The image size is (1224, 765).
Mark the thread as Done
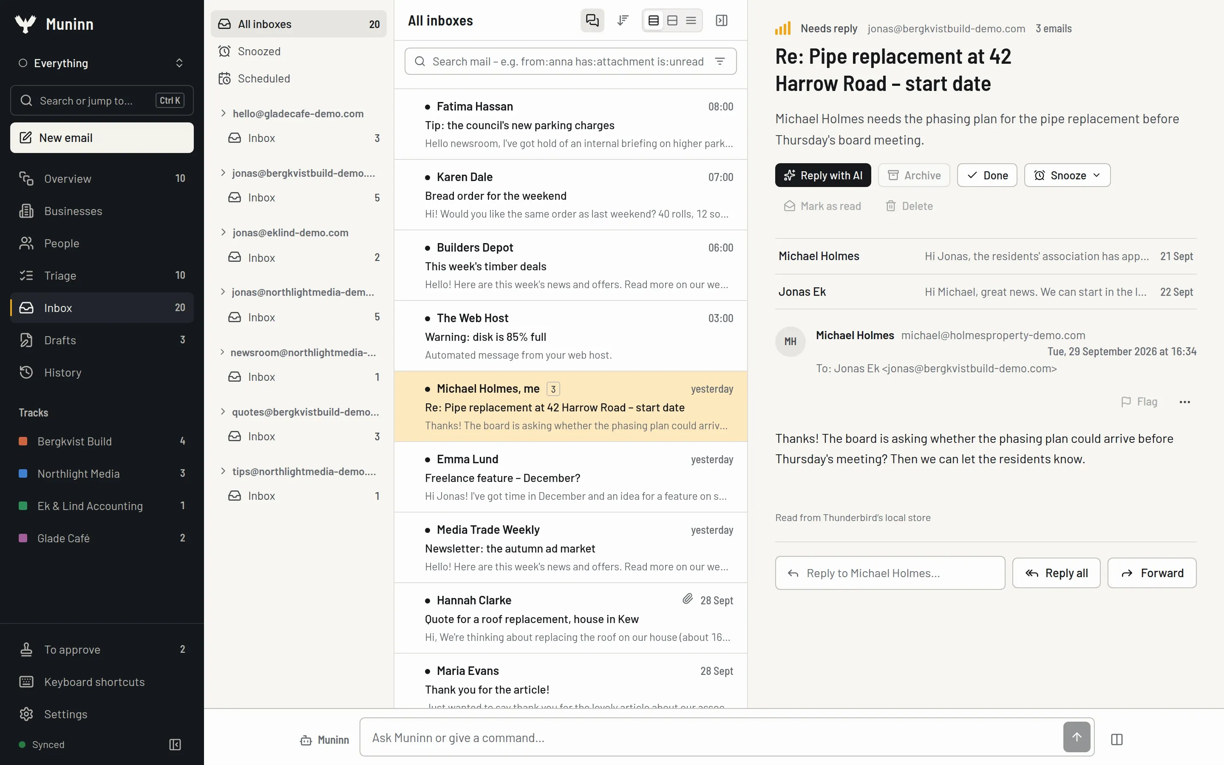(987, 175)
